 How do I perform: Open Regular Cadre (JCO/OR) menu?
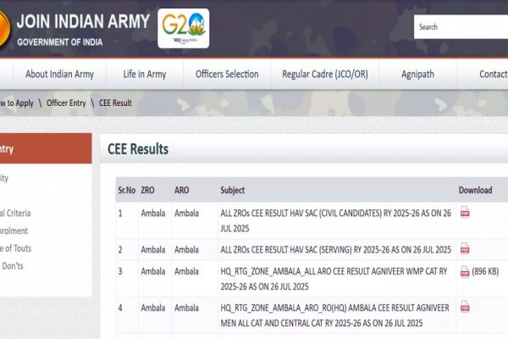pos(325,74)
